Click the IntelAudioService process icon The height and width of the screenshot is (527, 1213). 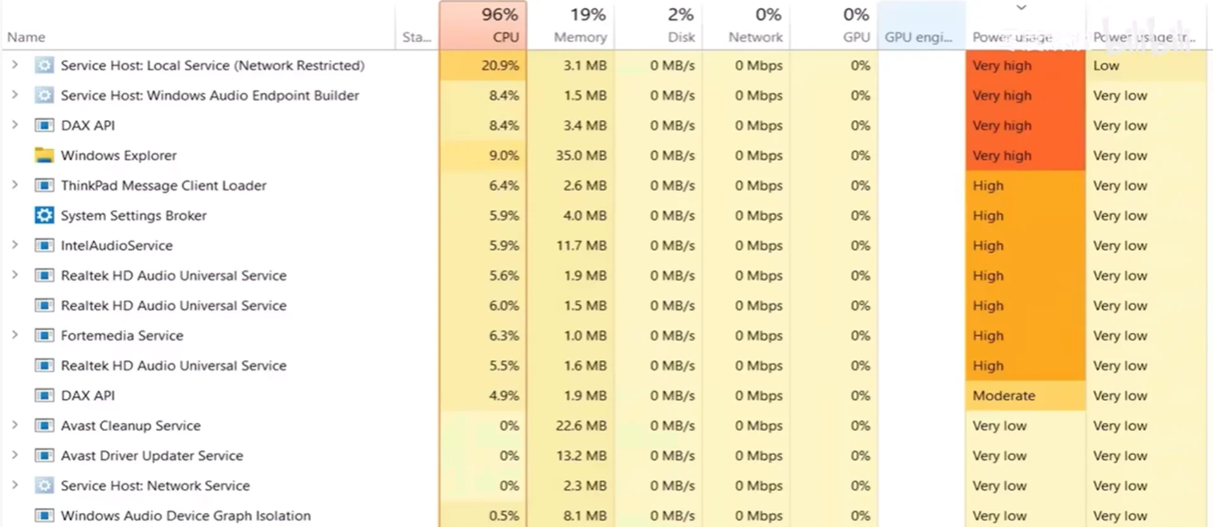pos(44,245)
